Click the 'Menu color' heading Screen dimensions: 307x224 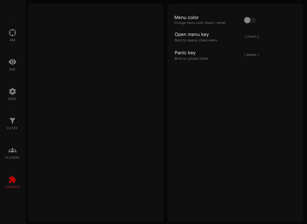click(x=186, y=17)
